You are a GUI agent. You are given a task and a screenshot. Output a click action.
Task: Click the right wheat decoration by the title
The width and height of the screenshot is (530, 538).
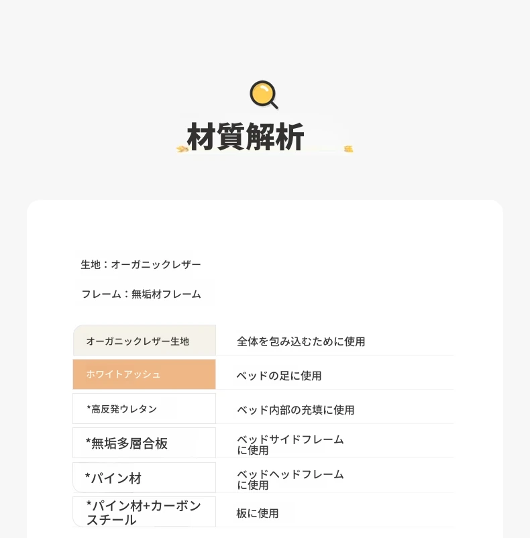[x=349, y=148]
